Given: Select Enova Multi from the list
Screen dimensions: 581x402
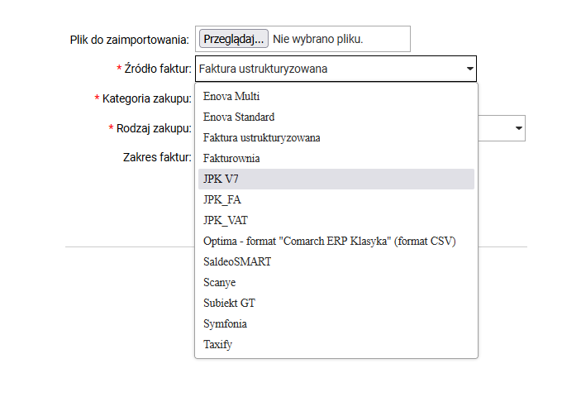Looking at the screenshot, I should coord(231,96).
